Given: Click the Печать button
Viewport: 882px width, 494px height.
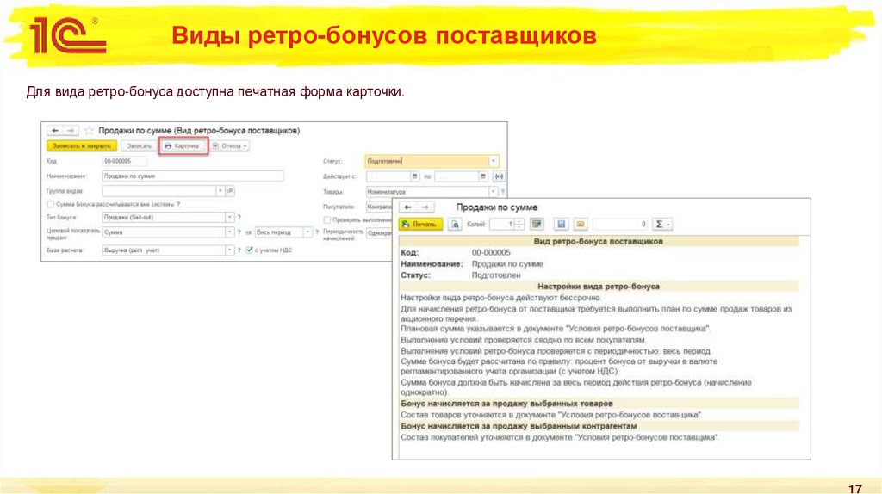Looking at the screenshot, I should (x=420, y=225).
